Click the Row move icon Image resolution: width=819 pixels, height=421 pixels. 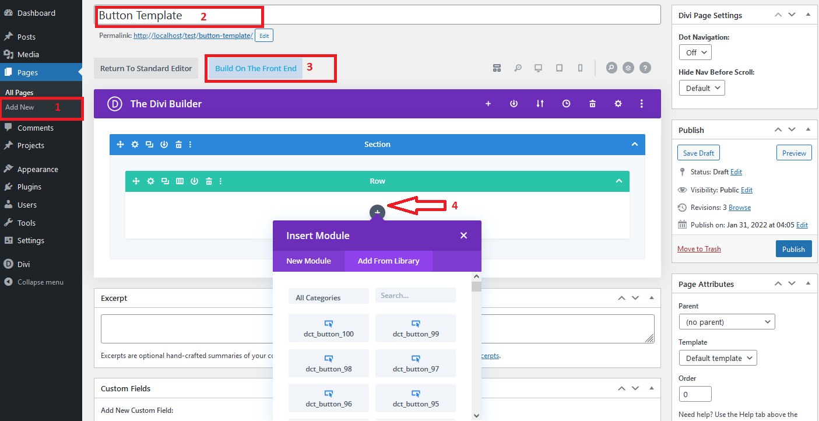(136, 181)
